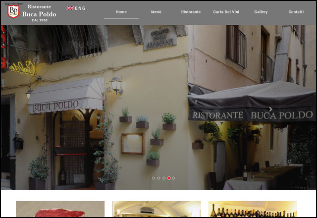Open the Gallery page

pos(261,12)
